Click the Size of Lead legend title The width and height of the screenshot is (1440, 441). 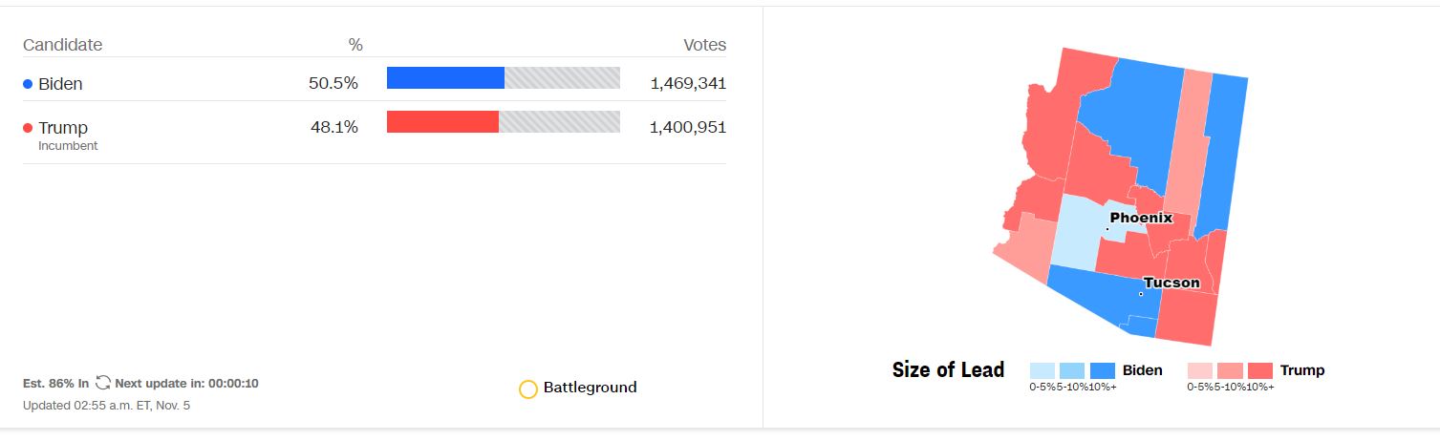coord(948,370)
